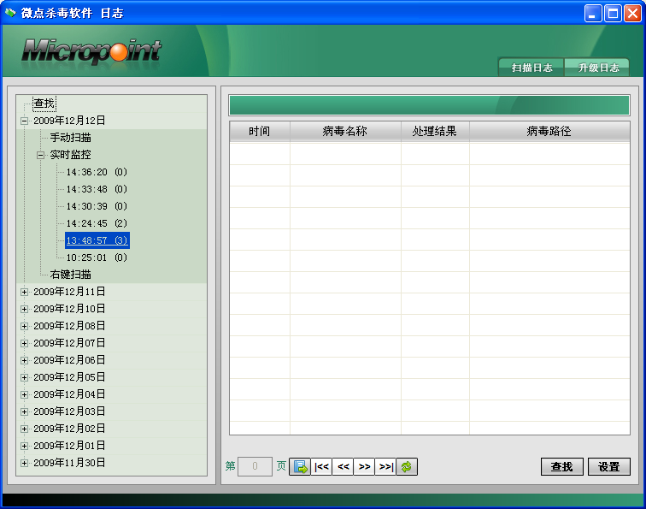The image size is (646, 509).
Task: Click the go-to-page icon button
Action: click(x=300, y=466)
